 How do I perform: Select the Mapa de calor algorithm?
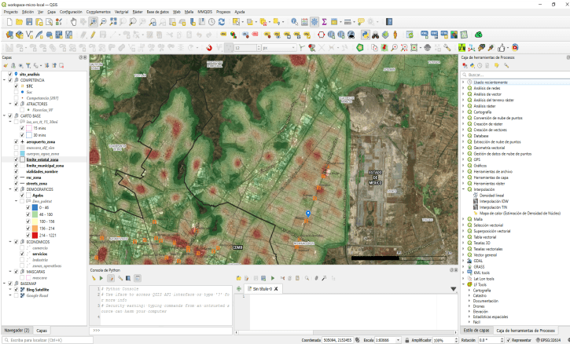pos(520,213)
